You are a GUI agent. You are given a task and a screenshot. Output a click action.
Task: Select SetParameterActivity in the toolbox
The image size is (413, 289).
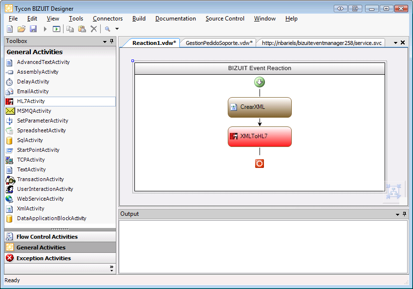[x=60, y=121]
